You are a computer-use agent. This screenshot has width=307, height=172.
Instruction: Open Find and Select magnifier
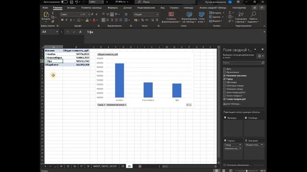(x=253, y=17)
